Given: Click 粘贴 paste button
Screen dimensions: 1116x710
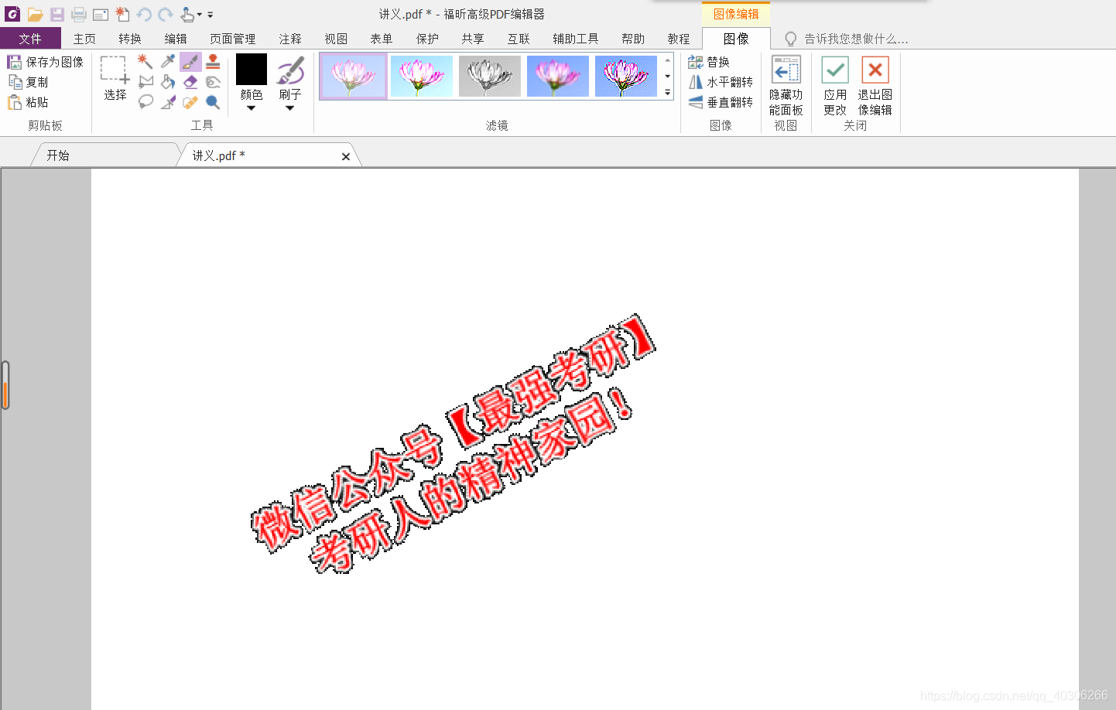Looking at the screenshot, I should click(28, 102).
